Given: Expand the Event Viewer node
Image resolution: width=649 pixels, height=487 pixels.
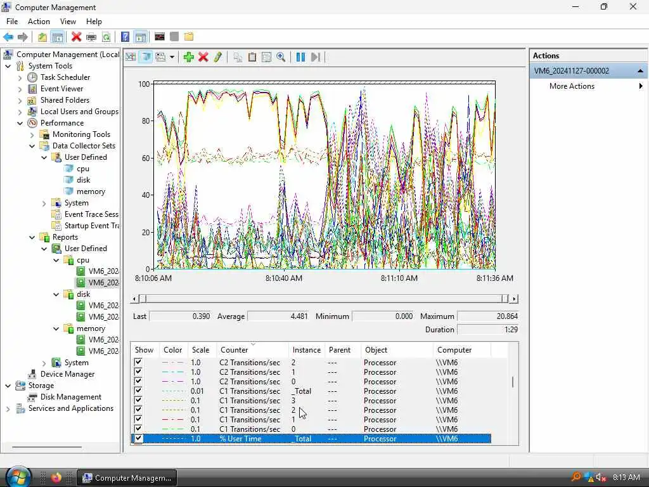Looking at the screenshot, I should coord(20,89).
